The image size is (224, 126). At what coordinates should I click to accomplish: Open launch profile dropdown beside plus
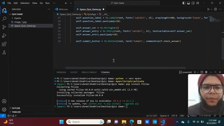(198, 72)
